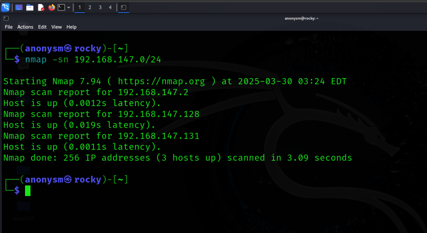Launch the file manager from panel
This screenshot has width=427, height=233.
30,8
